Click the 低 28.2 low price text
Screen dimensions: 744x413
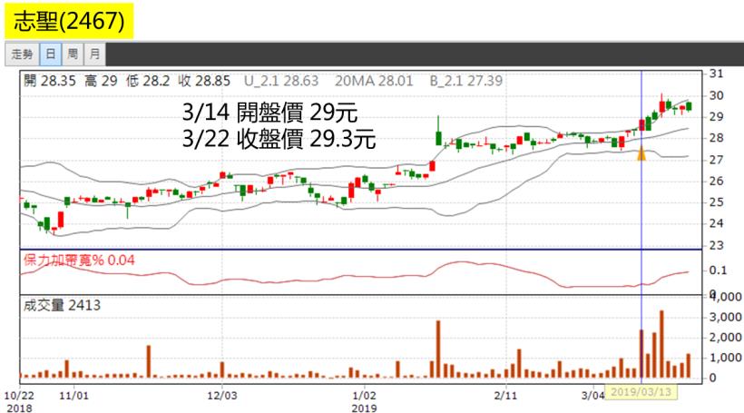point(148,81)
